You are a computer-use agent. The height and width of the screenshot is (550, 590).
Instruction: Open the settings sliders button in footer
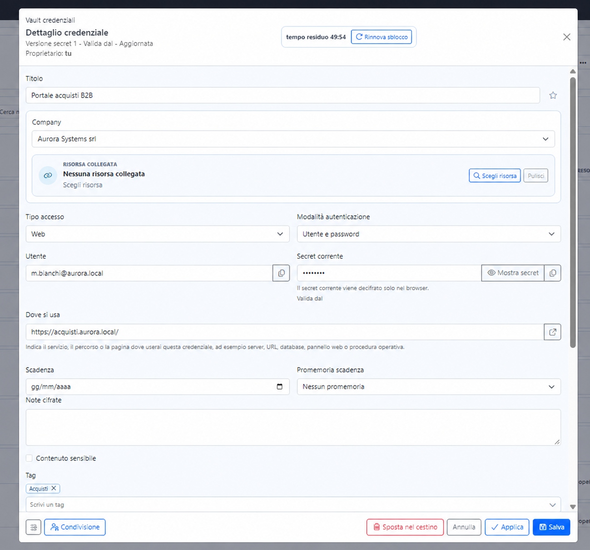click(34, 527)
